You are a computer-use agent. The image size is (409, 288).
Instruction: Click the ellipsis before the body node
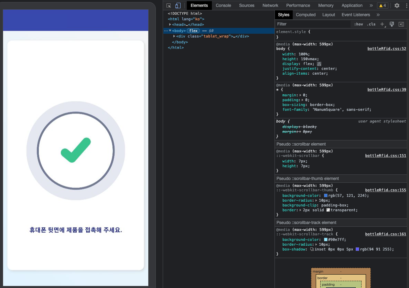[166, 31]
